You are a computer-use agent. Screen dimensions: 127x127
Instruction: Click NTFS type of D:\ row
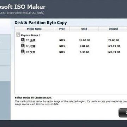62,46
